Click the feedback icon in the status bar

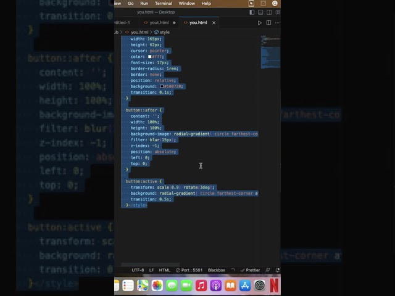(267, 270)
